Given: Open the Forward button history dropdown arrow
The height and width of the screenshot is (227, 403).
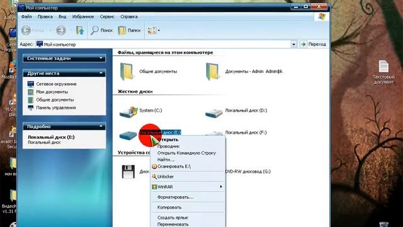Looking at the screenshot, I should coord(71,30).
